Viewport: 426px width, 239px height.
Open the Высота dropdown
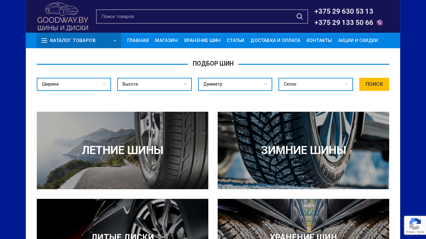click(154, 84)
